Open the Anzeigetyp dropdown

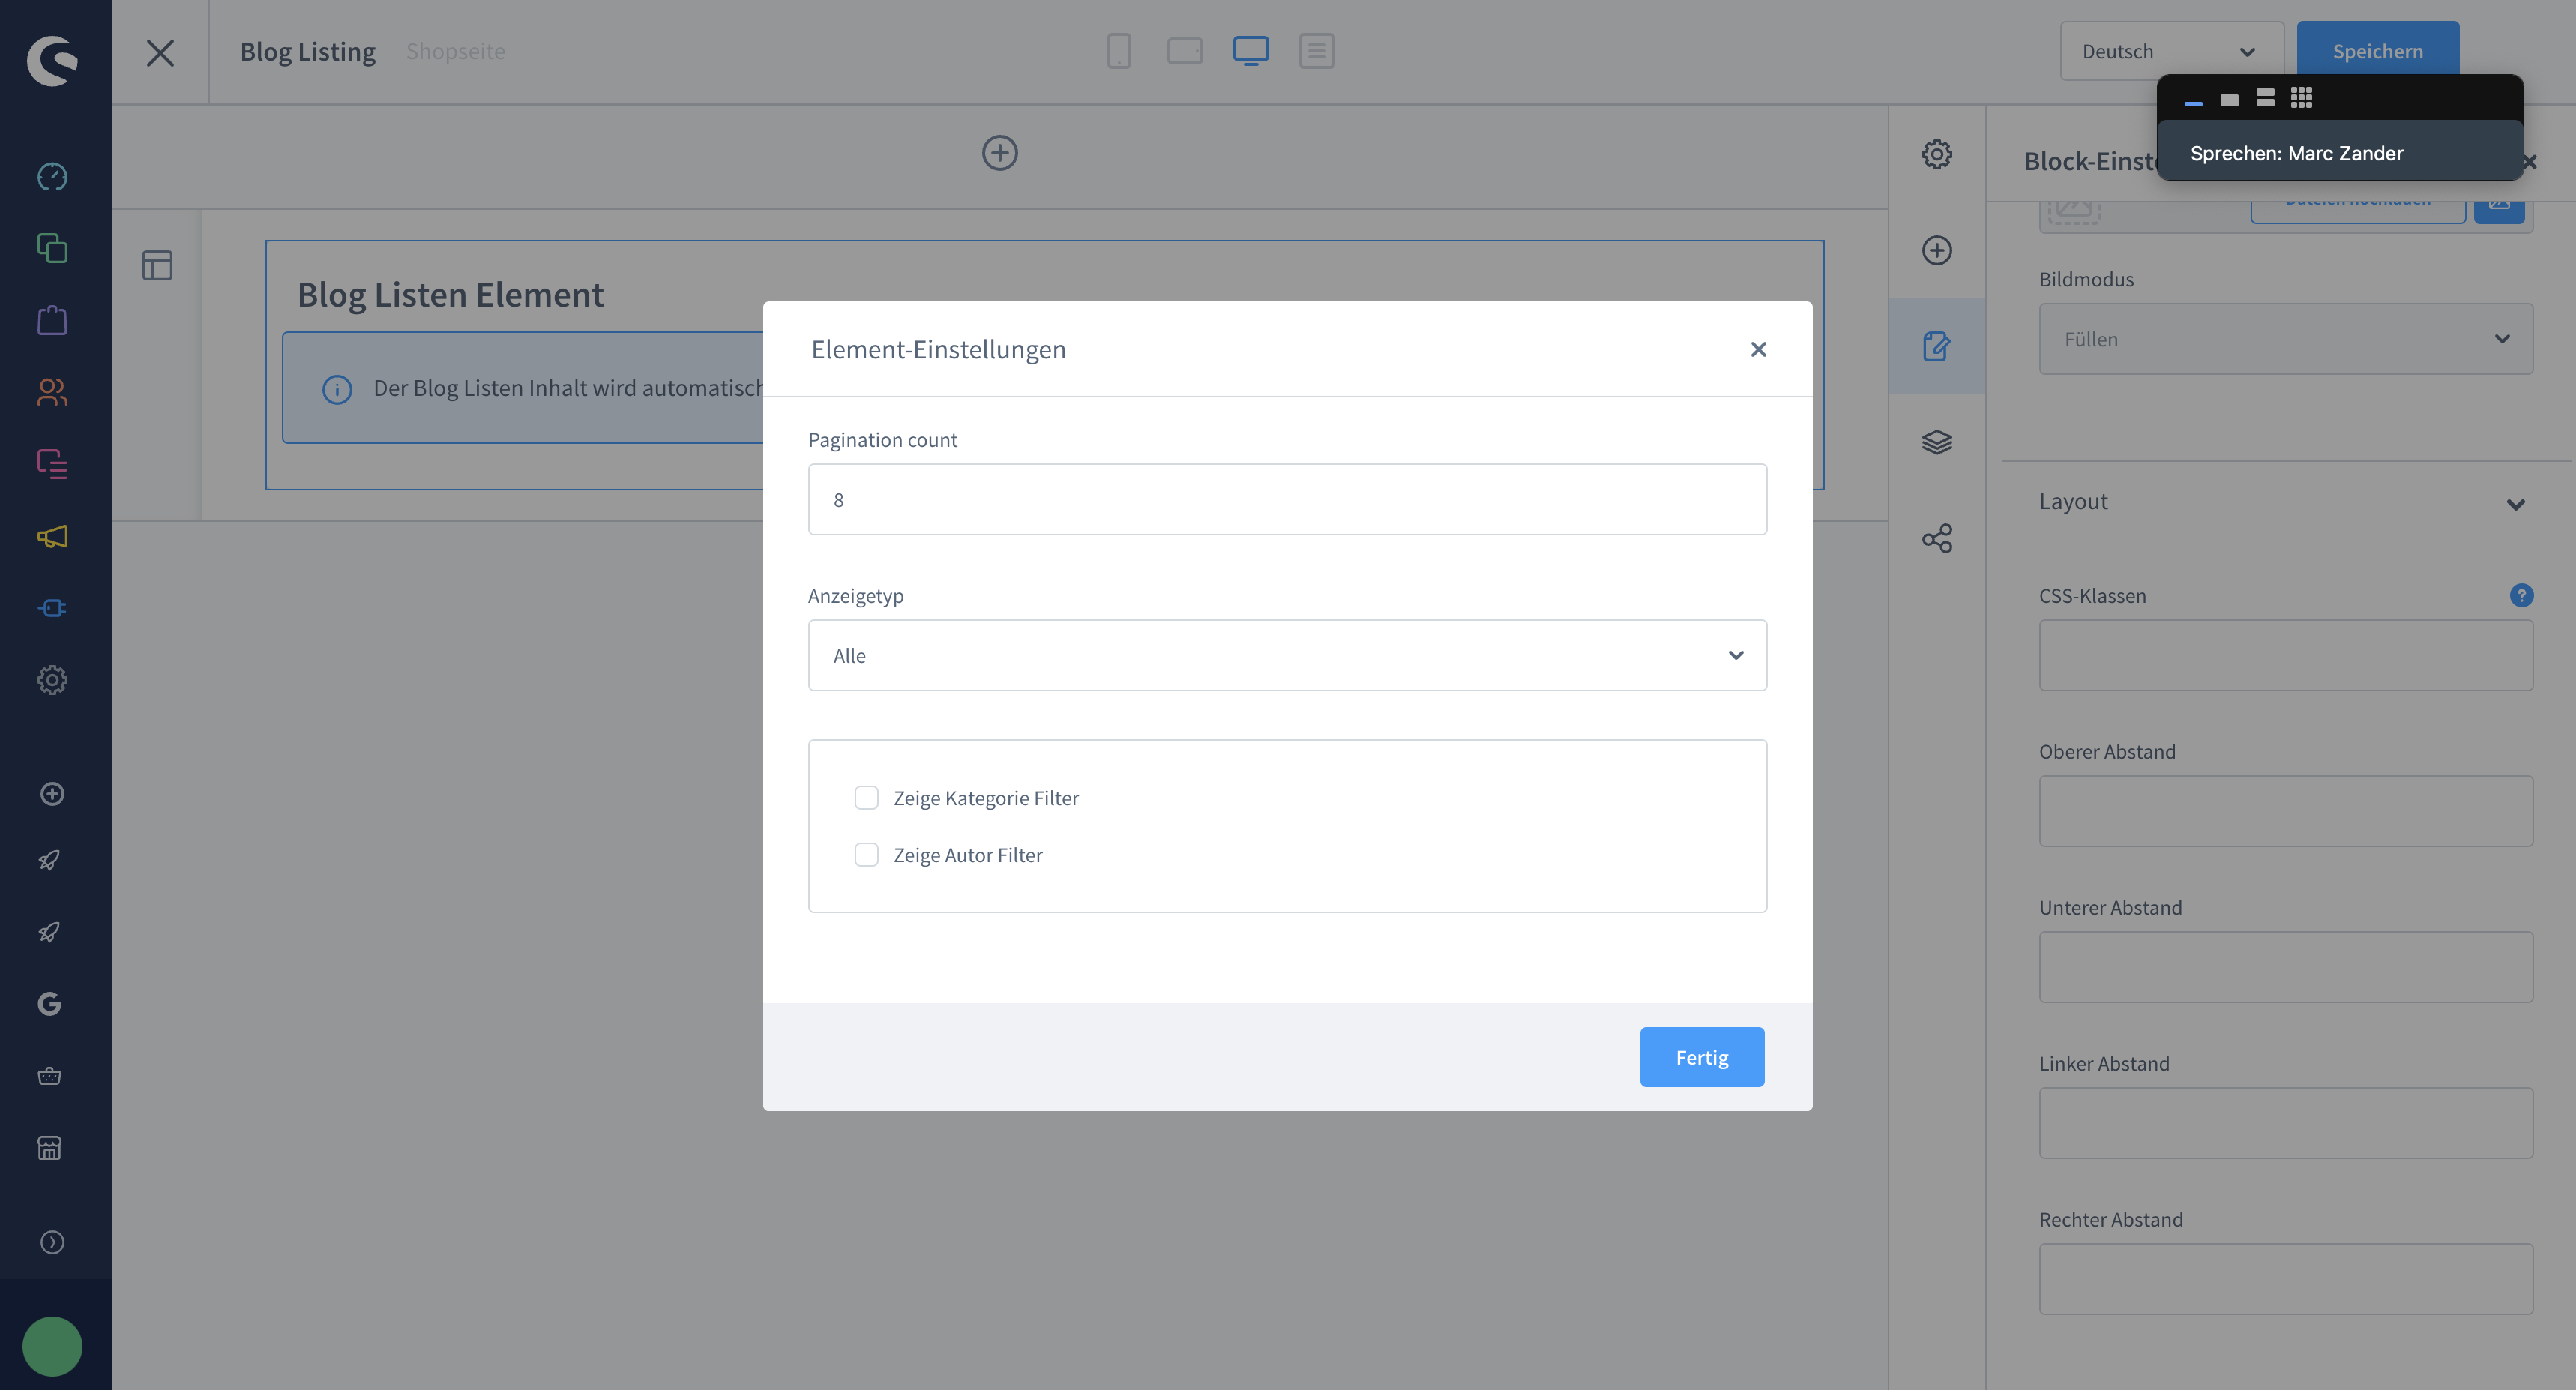pyautogui.click(x=1286, y=655)
